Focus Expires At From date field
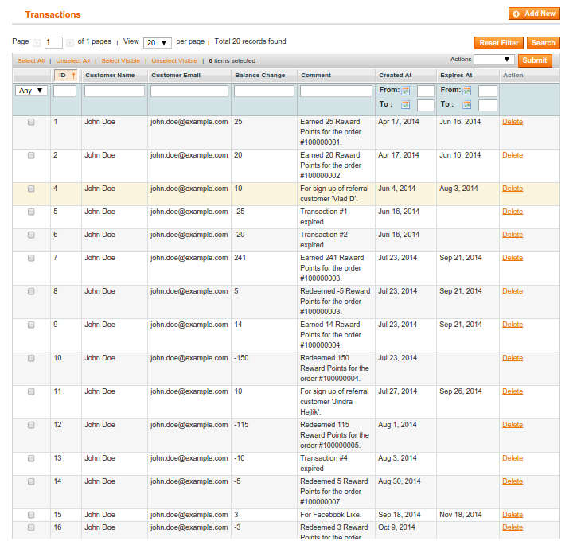Image resolution: width=577 pixels, height=541 pixels. coord(488,91)
